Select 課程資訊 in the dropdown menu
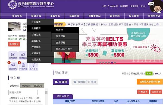 click(39, 47)
